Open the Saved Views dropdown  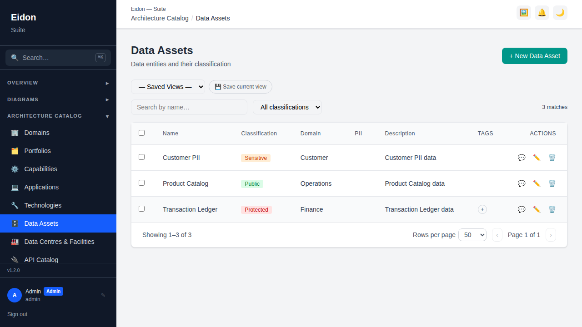coord(168,87)
